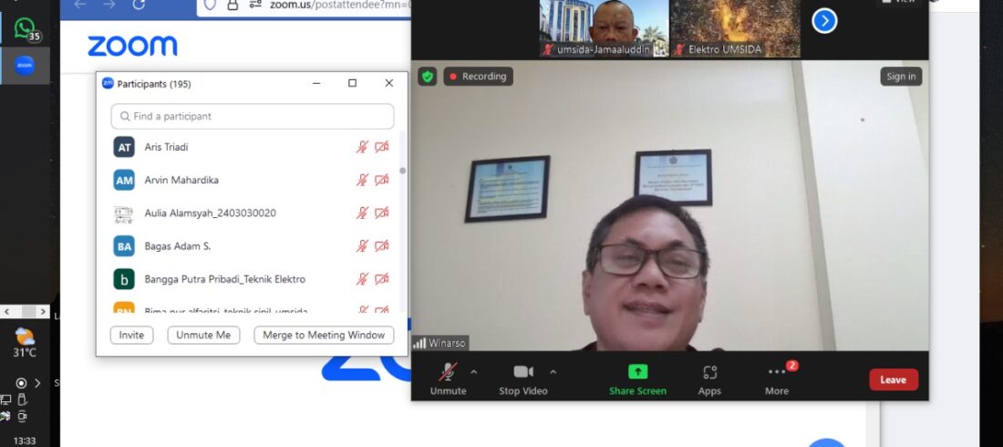
Task: Click the padlock site info icon
Action: (x=233, y=5)
